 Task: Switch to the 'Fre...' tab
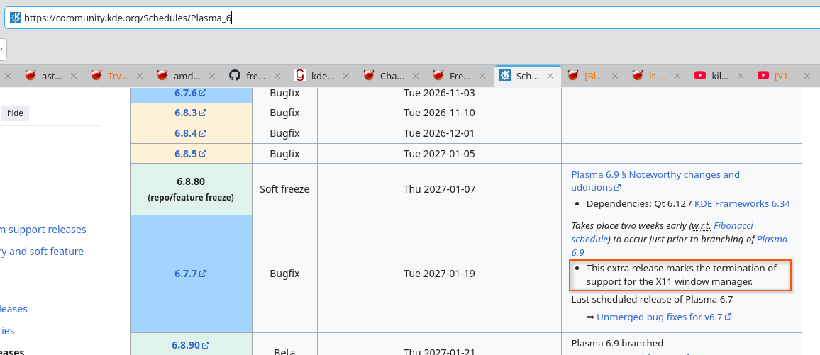pos(460,76)
